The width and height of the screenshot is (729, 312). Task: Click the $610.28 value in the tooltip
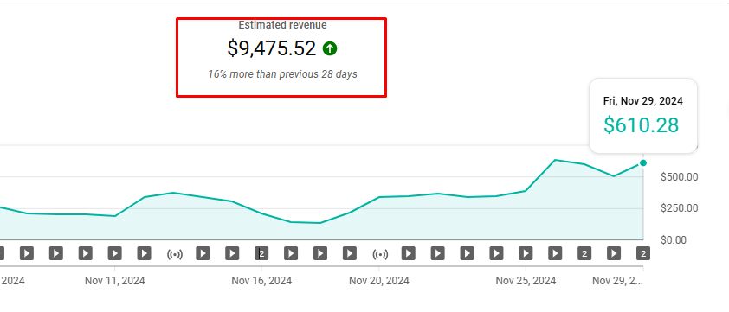642,125
